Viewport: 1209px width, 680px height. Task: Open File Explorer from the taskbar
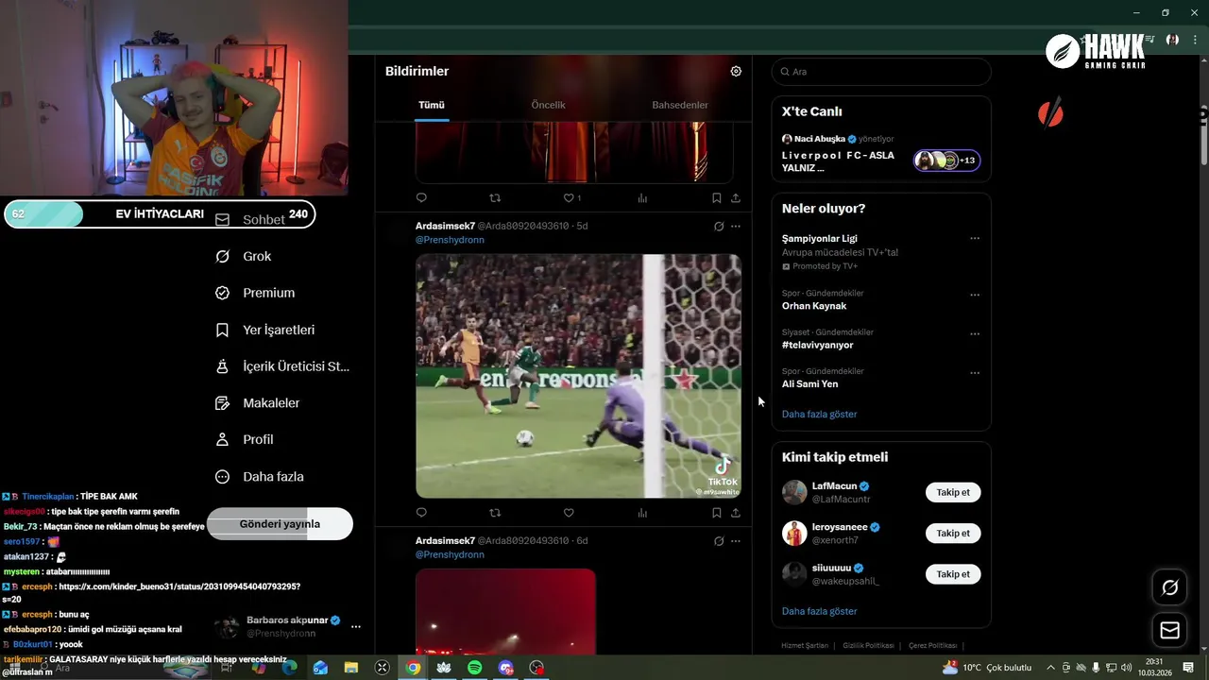click(x=350, y=668)
